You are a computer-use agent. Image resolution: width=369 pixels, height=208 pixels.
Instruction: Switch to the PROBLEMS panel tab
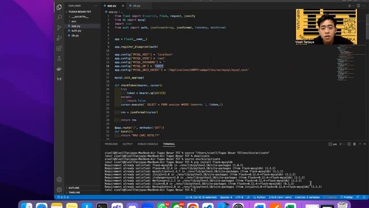111,144
